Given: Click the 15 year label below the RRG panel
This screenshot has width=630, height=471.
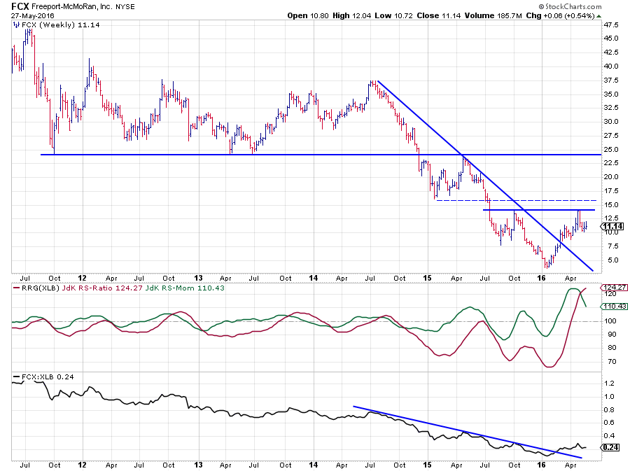Looking at the screenshot, I should pos(427,465).
